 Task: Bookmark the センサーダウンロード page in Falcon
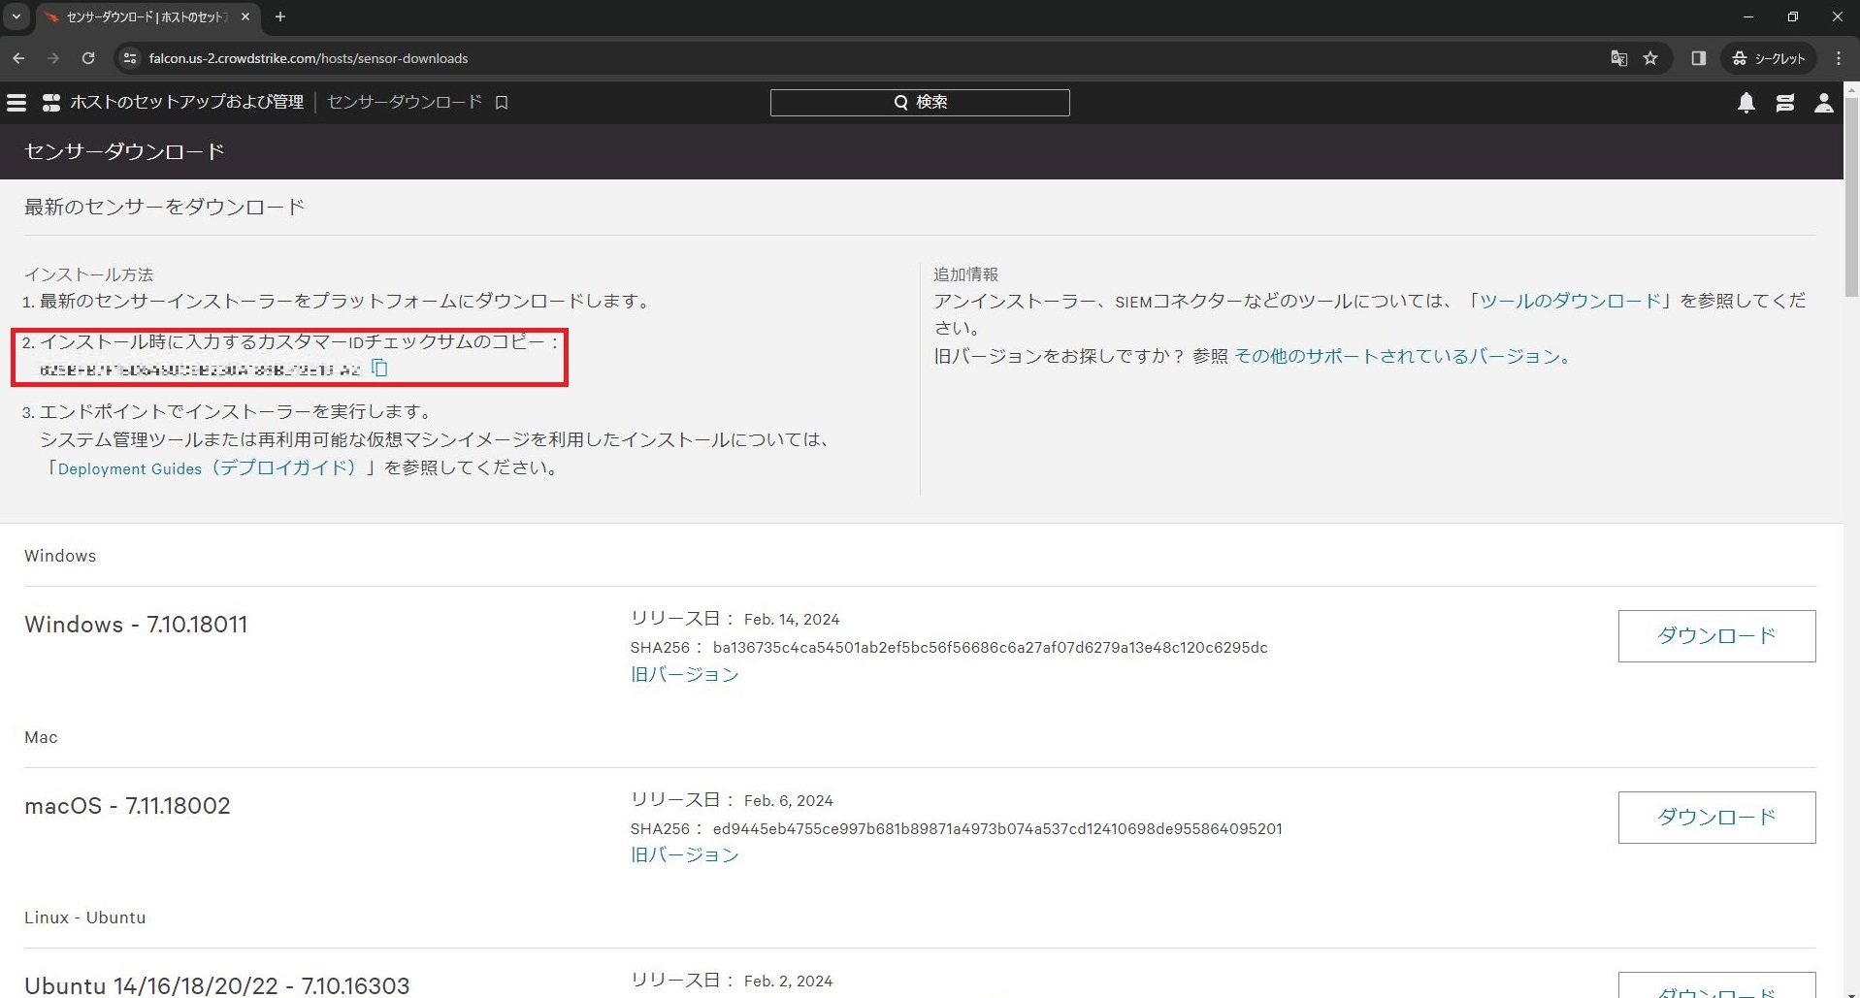click(x=501, y=102)
